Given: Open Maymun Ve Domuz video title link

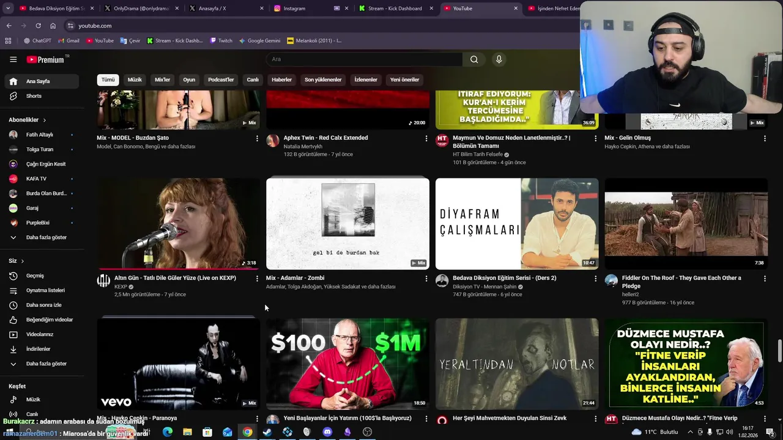Looking at the screenshot, I should pyautogui.click(x=511, y=142).
